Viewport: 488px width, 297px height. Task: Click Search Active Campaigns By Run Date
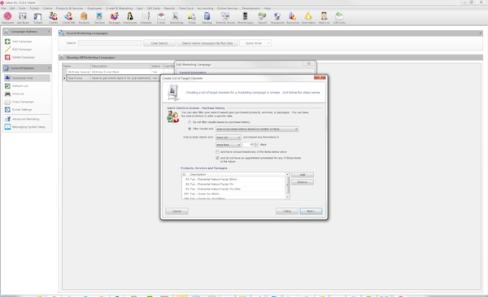[x=207, y=43]
